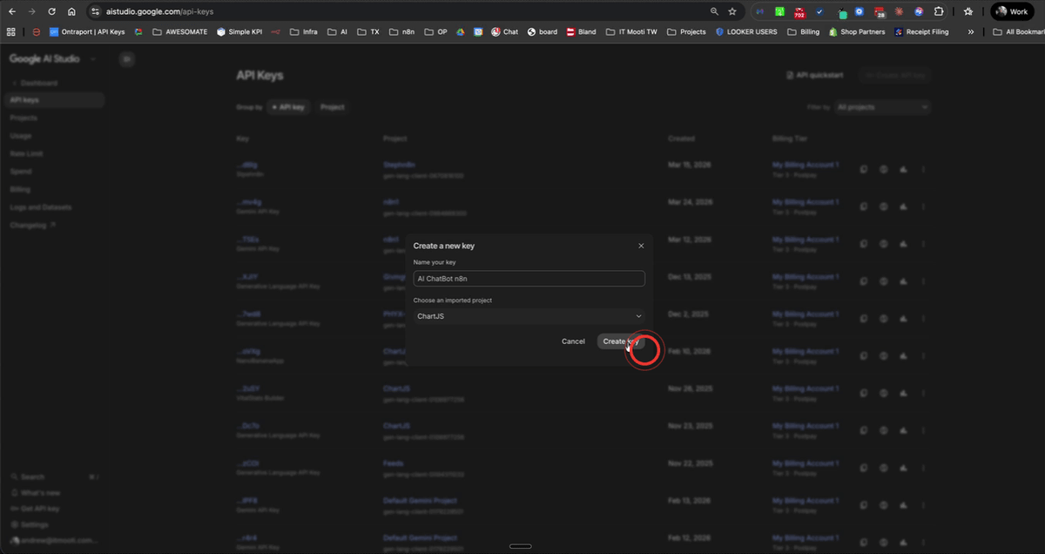
Task: Open more options for the Mar 24, 2026 key
Action: click(x=923, y=206)
